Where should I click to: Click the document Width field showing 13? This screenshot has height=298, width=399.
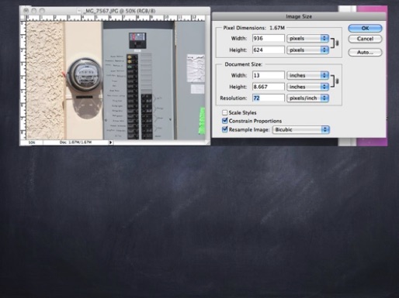coord(269,75)
